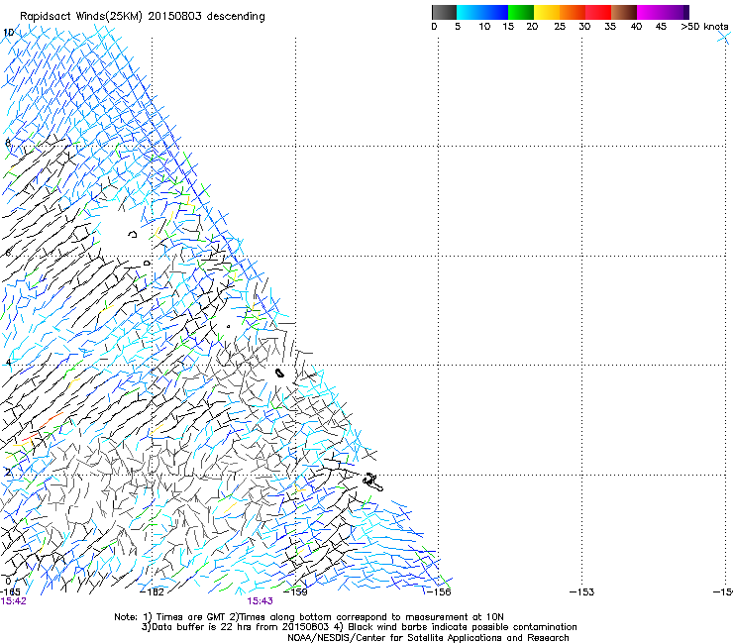The height and width of the screenshot is (644, 733).
Task: Click the longitude label '-159'
Action: coord(295,591)
